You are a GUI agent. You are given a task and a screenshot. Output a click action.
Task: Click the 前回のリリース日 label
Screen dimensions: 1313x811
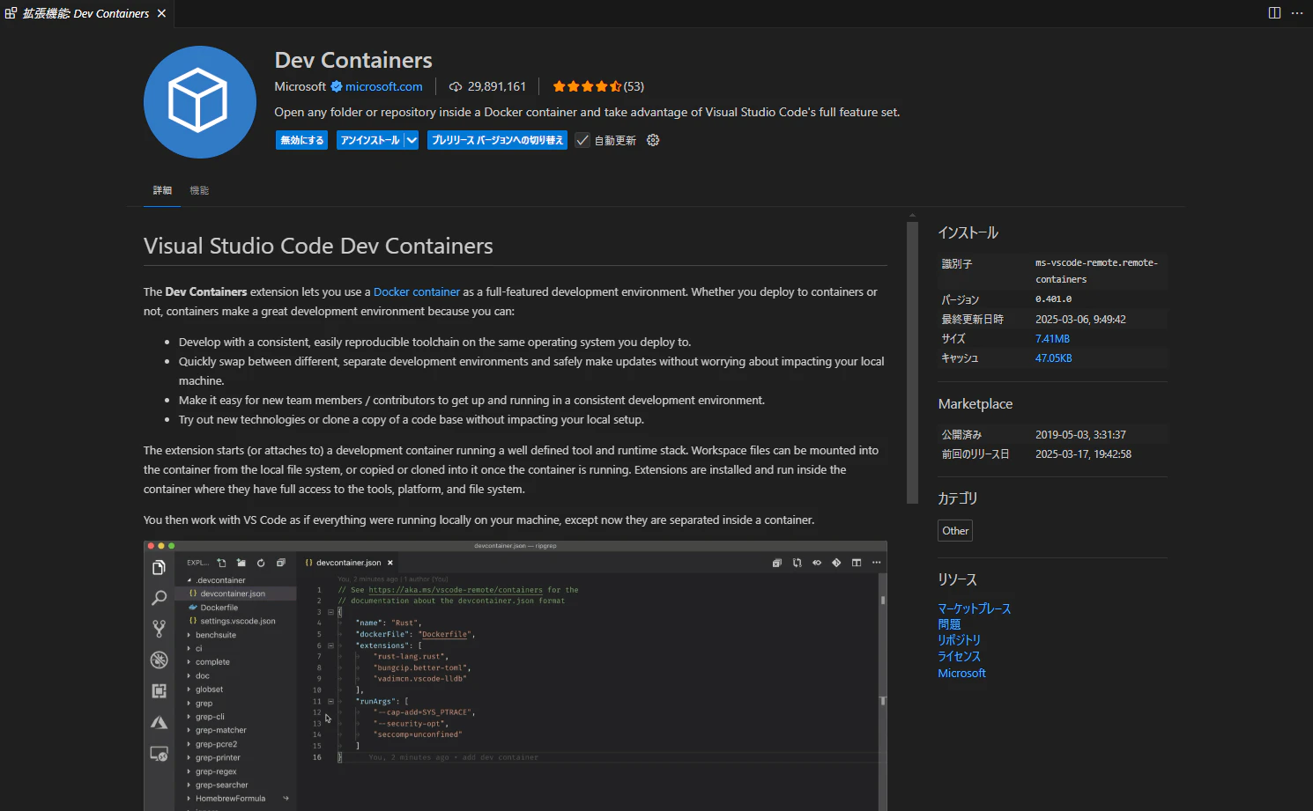pyautogui.click(x=975, y=454)
